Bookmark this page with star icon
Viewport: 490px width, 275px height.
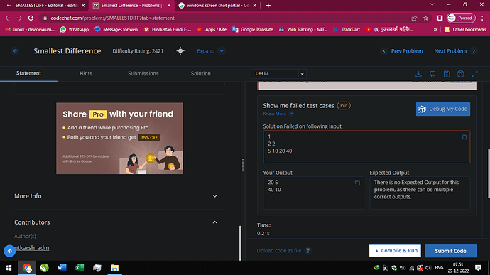425,18
